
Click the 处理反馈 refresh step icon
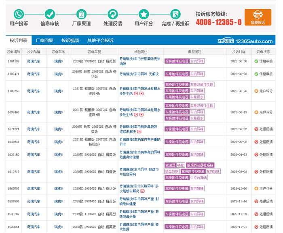point(113,14)
